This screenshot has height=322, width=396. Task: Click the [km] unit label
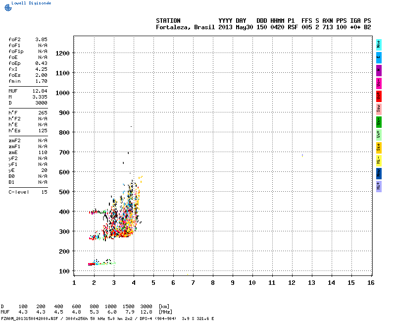pos(164,306)
